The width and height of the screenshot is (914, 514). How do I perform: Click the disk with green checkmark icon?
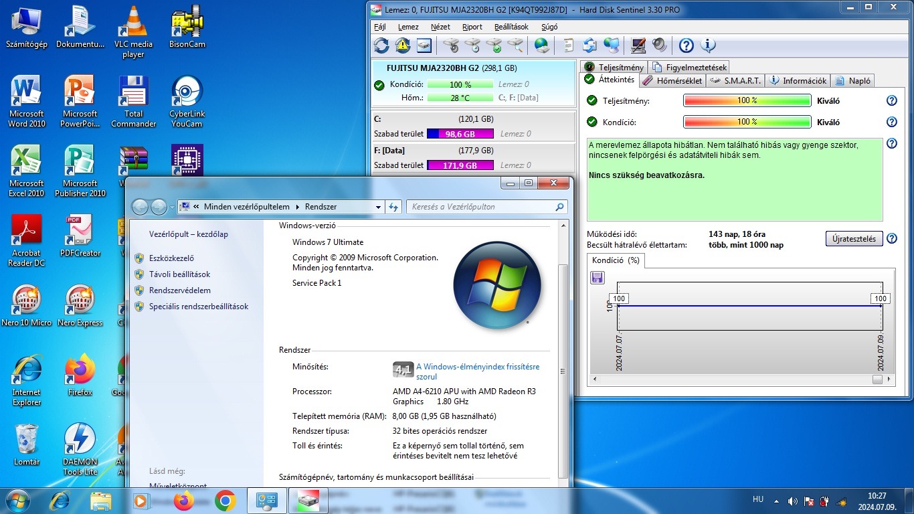point(494,45)
